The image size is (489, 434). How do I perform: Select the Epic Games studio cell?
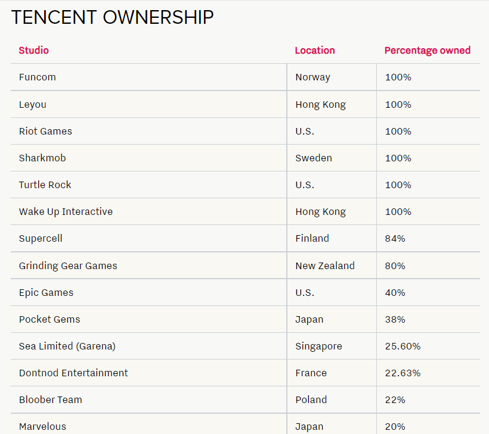point(47,293)
